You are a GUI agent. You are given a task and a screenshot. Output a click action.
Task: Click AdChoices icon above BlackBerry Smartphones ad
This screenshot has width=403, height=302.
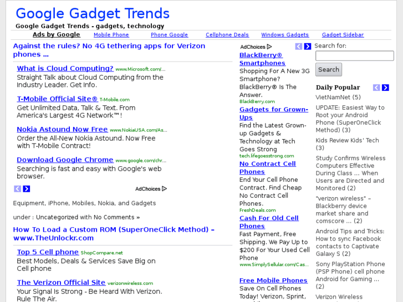coord(269,47)
